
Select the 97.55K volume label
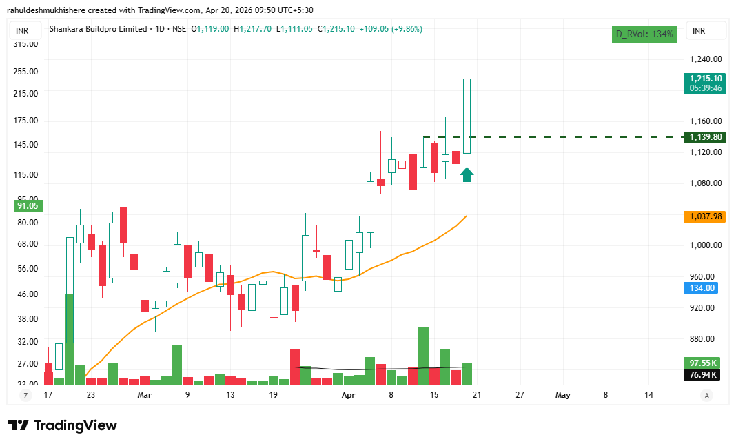pos(702,363)
